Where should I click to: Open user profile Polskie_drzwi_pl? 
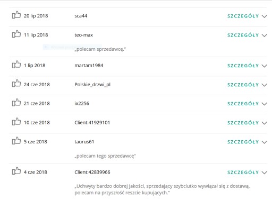coord(92,85)
